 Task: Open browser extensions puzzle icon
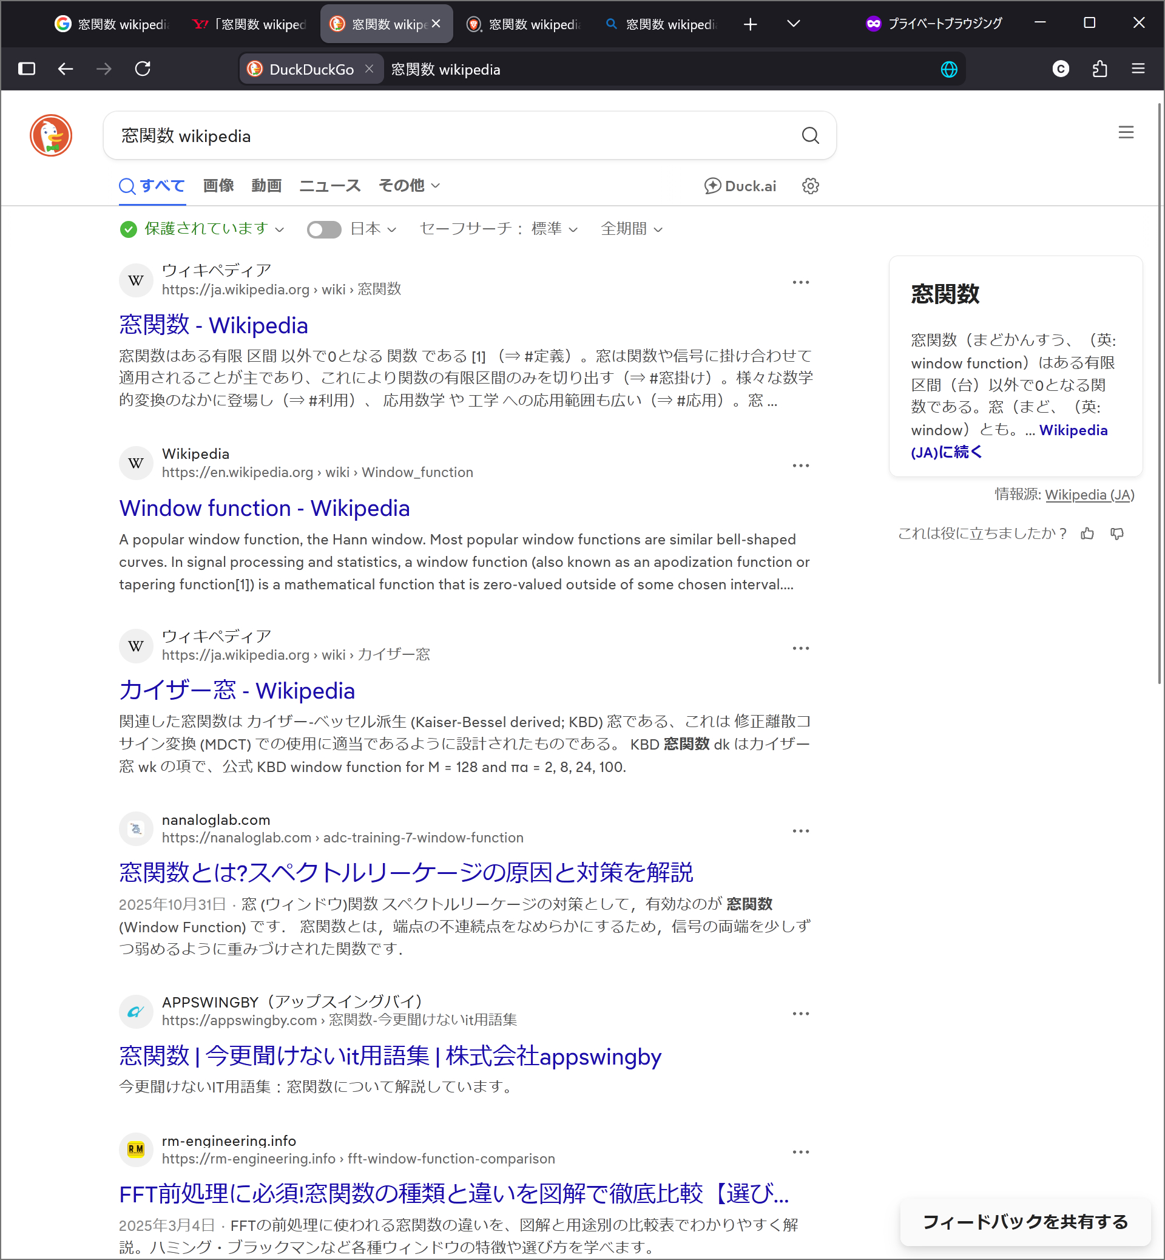tap(1099, 69)
